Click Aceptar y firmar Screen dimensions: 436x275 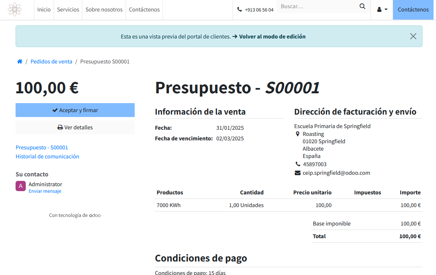point(75,110)
